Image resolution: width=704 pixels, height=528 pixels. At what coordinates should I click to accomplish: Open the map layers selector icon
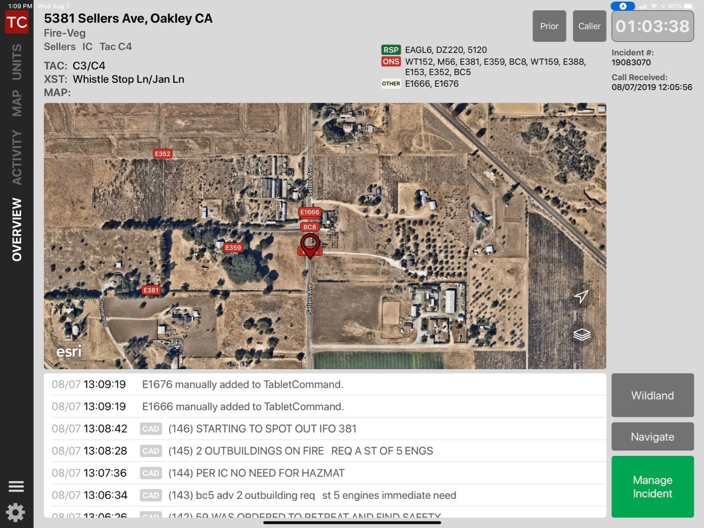[x=581, y=334]
